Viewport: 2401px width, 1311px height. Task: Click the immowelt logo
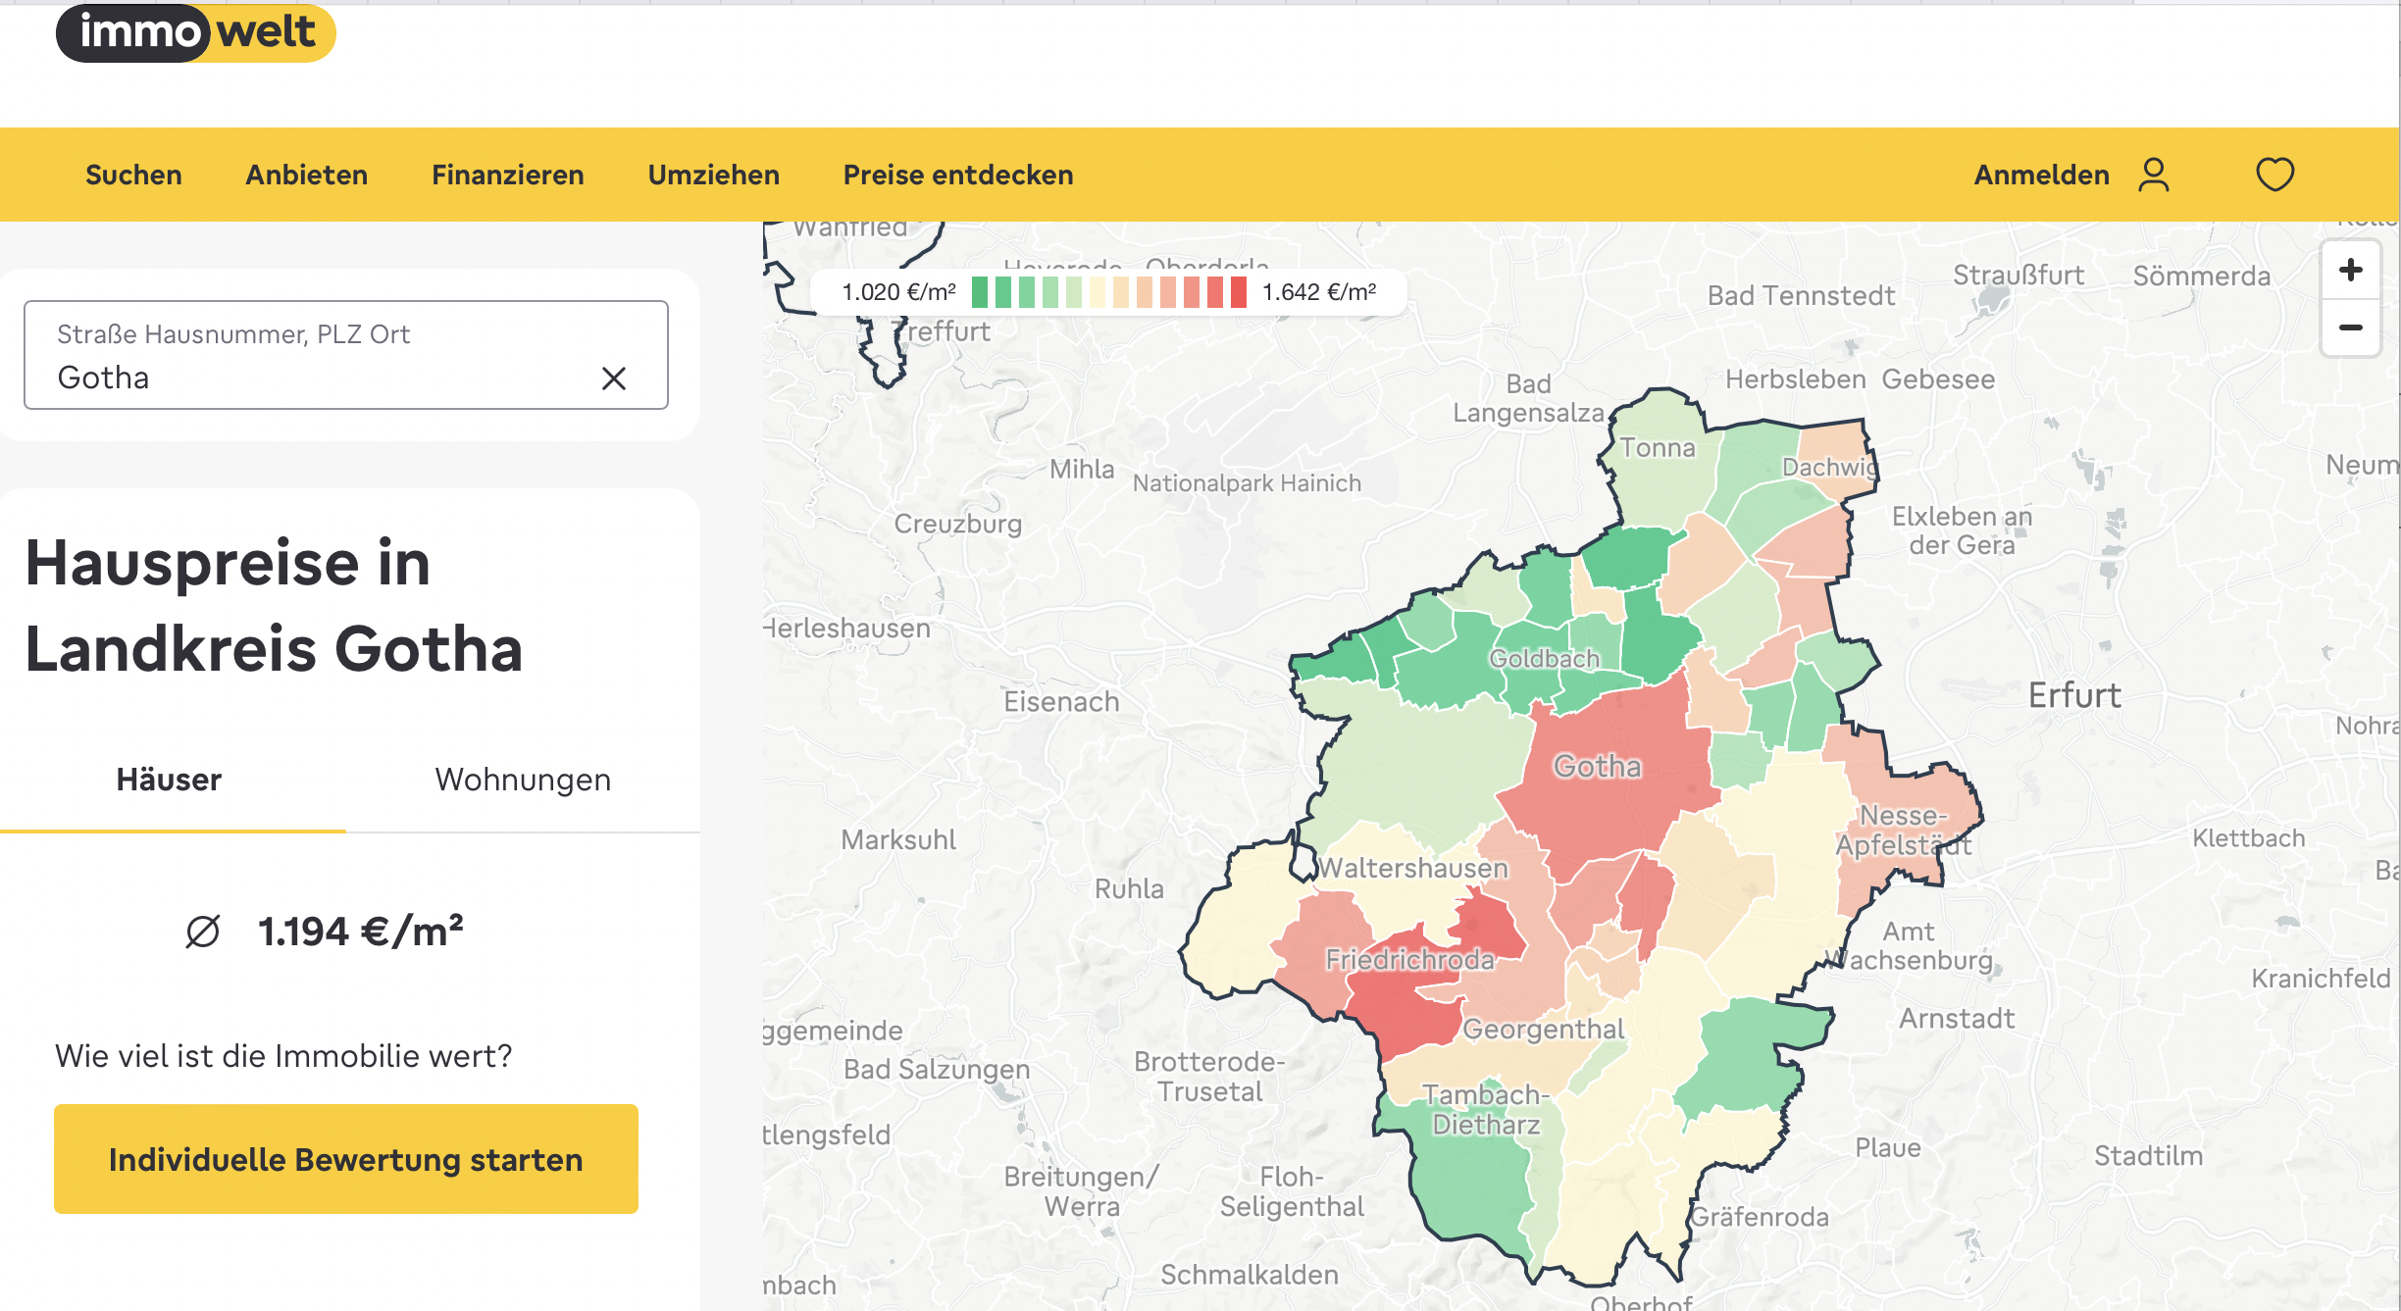196,32
